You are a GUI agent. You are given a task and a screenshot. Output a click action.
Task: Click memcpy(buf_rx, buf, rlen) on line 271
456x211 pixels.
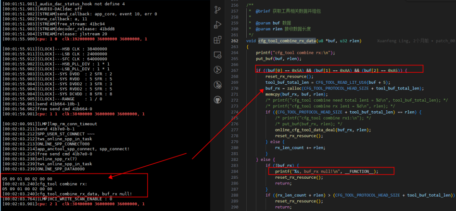(297, 94)
